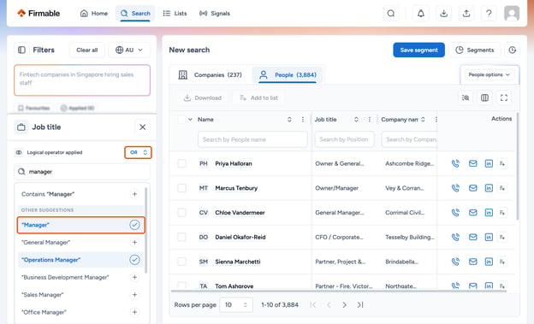This screenshot has width=534, height=324.
Task: Expand the AU country dropdown
Action: point(129,50)
